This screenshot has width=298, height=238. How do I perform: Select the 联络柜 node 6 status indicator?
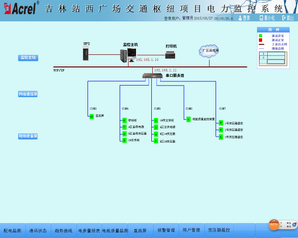click(124, 120)
